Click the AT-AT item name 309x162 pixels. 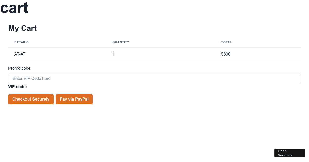[x=20, y=54]
